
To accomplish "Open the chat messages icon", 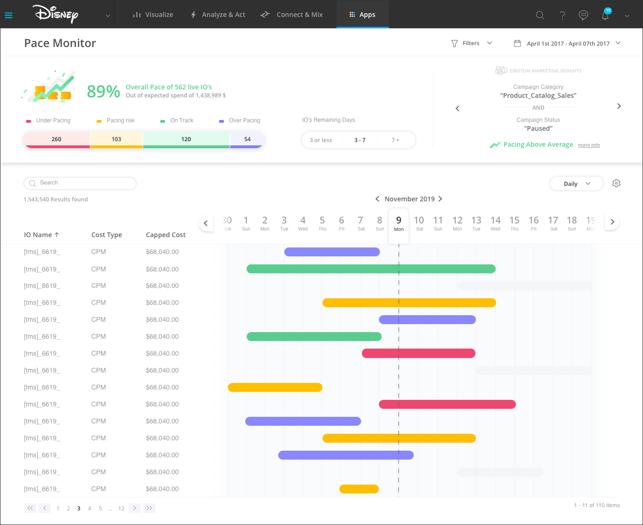I will point(583,15).
